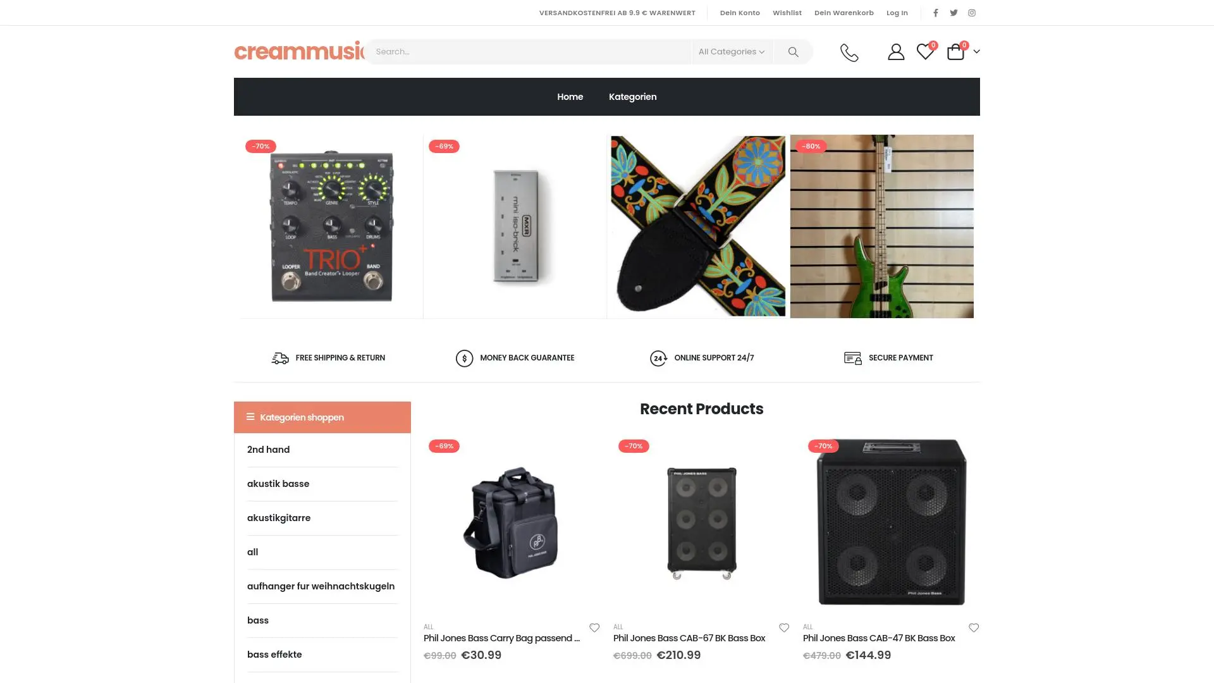Open the 2nd hand category link
The height and width of the screenshot is (683, 1214).
coord(268,450)
